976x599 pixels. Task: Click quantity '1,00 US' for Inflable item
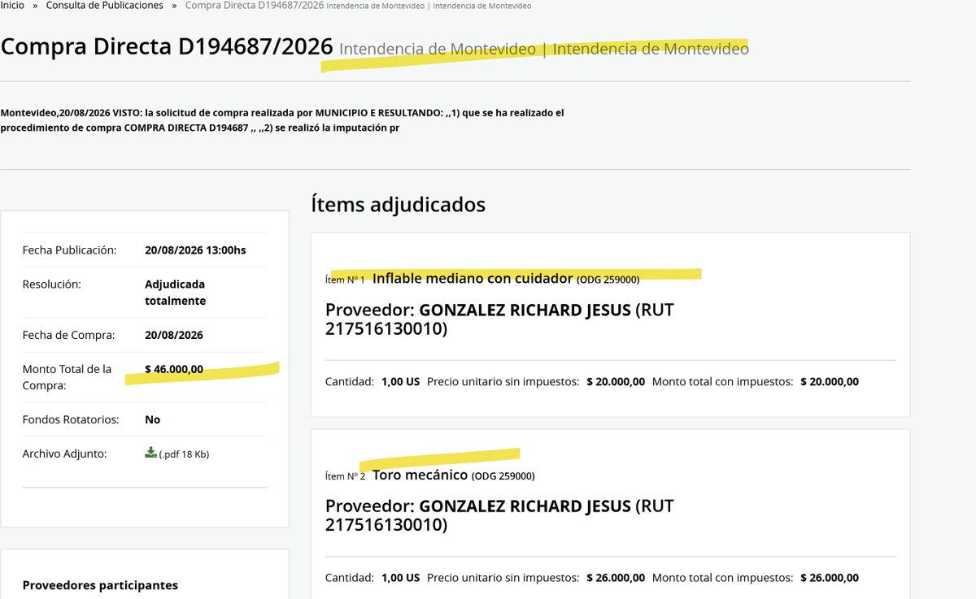click(x=400, y=381)
